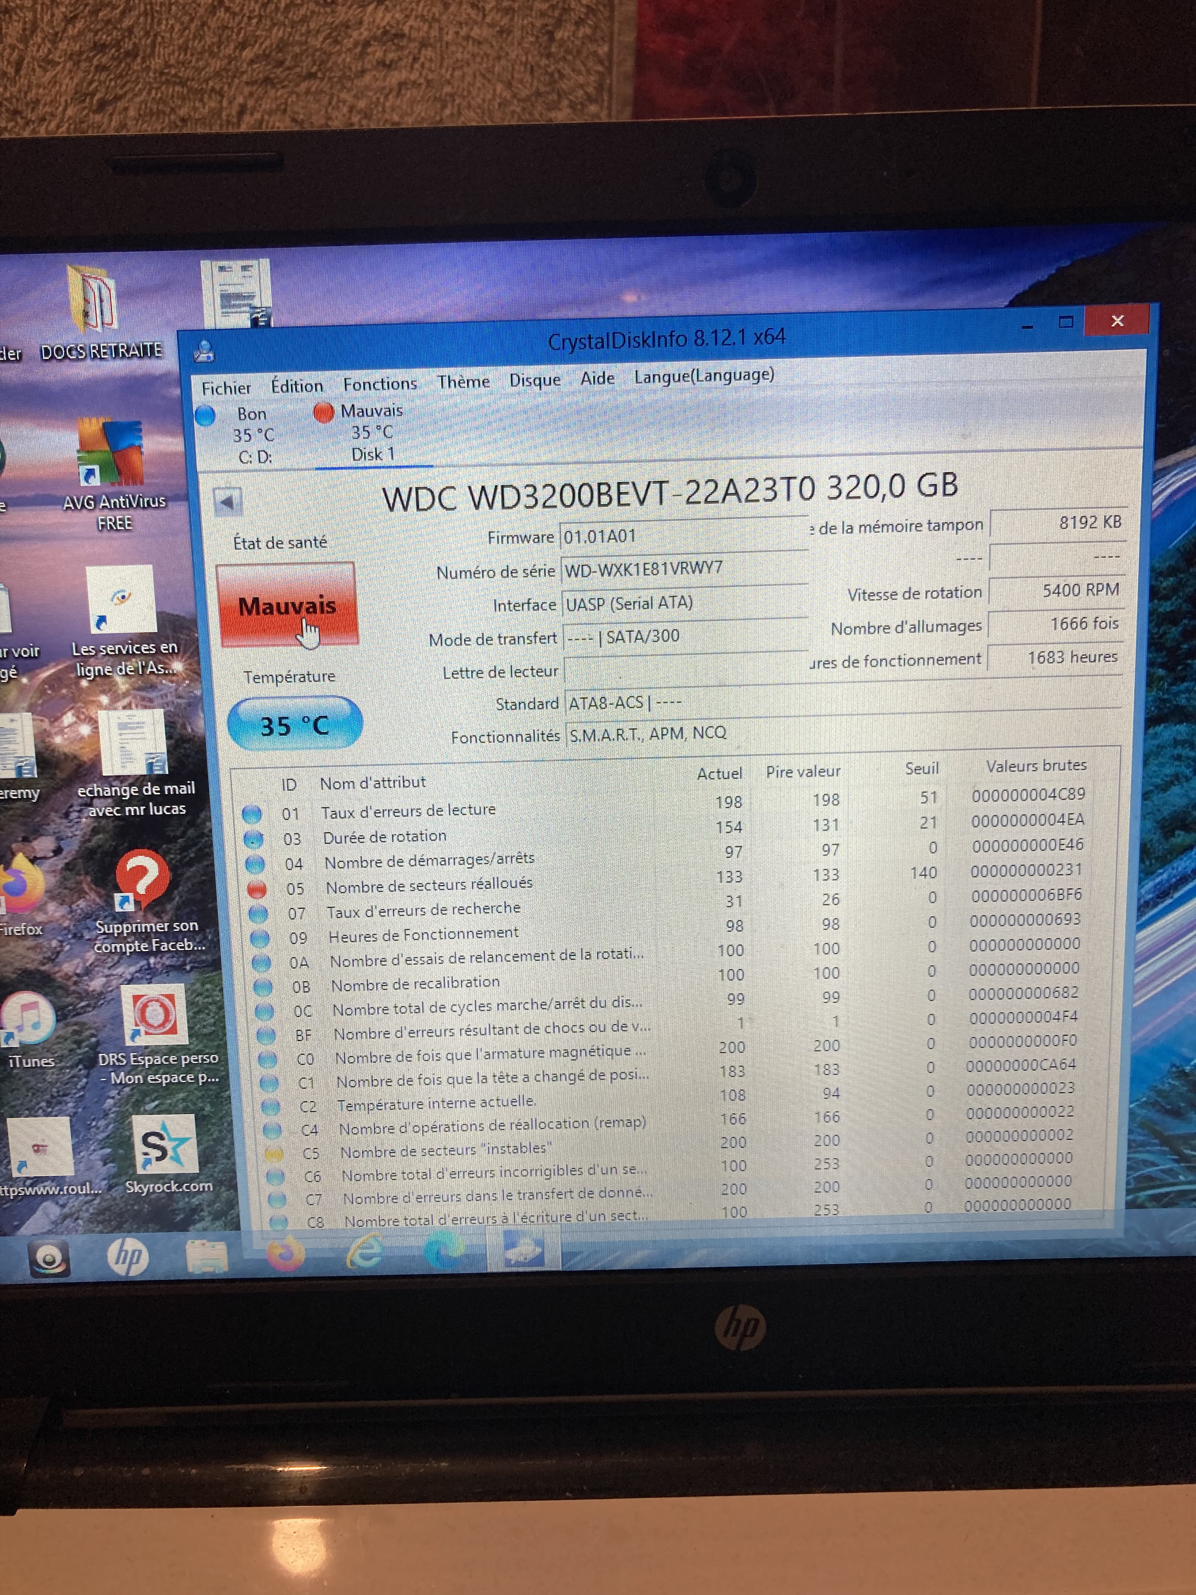
Task: Open the Disque menu
Action: (x=535, y=379)
